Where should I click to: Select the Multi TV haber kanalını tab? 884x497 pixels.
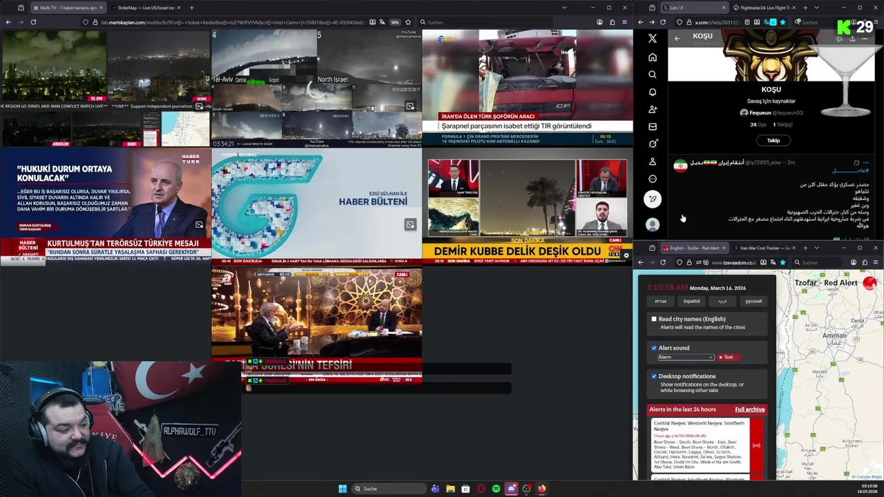[67, 8]
